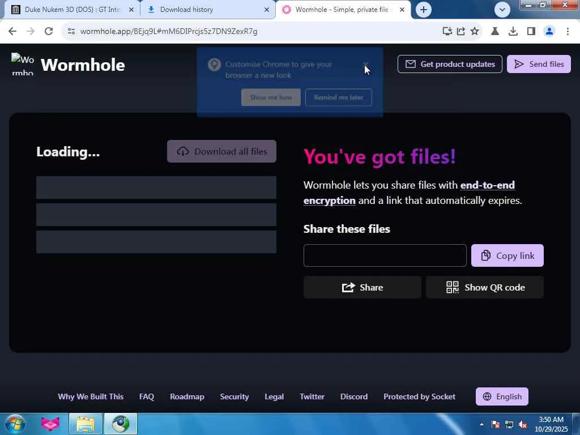Click Get product updates button
The height and width of the screenshot is (435, 580).
pyautogui.click(x=450, y=64)
